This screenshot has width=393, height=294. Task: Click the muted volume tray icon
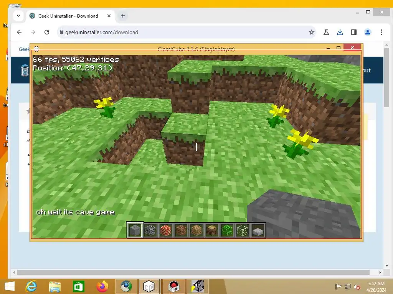click(x=357, y=286)
